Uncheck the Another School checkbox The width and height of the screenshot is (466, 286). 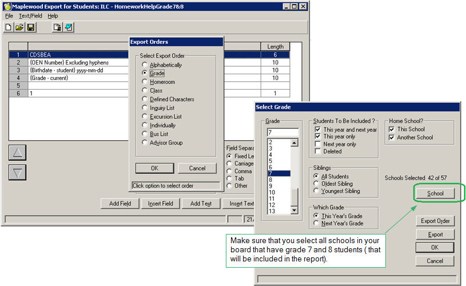coord(391,137)
